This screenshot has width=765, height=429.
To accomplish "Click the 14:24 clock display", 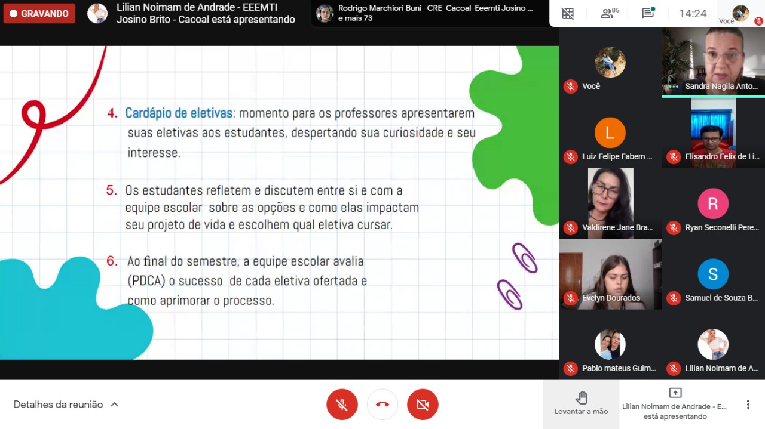I will [x=693, y=14].
